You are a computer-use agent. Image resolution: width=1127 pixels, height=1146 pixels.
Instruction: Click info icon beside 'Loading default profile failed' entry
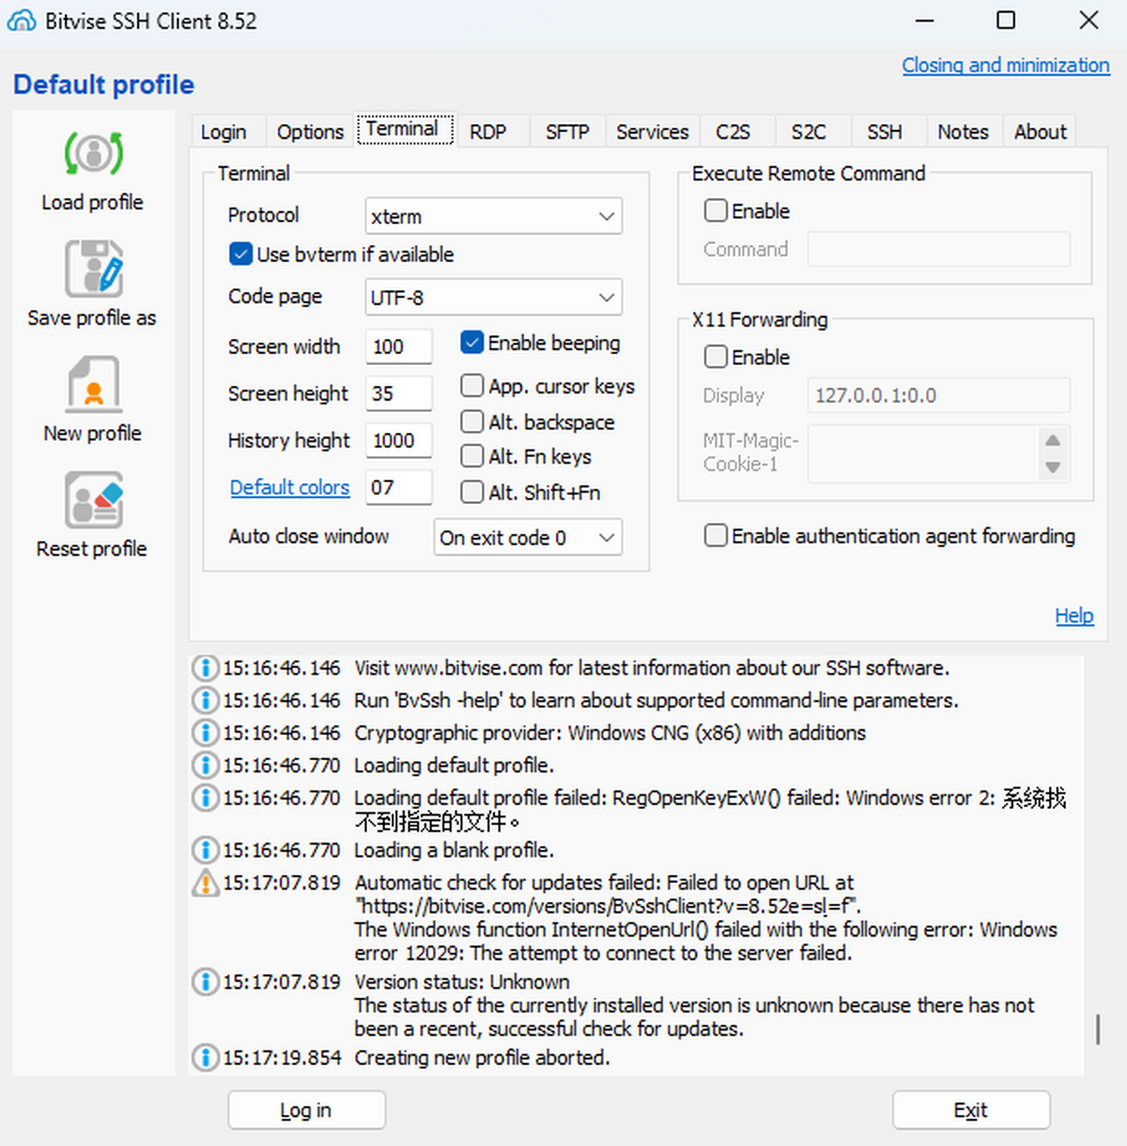tap(205, 799)
